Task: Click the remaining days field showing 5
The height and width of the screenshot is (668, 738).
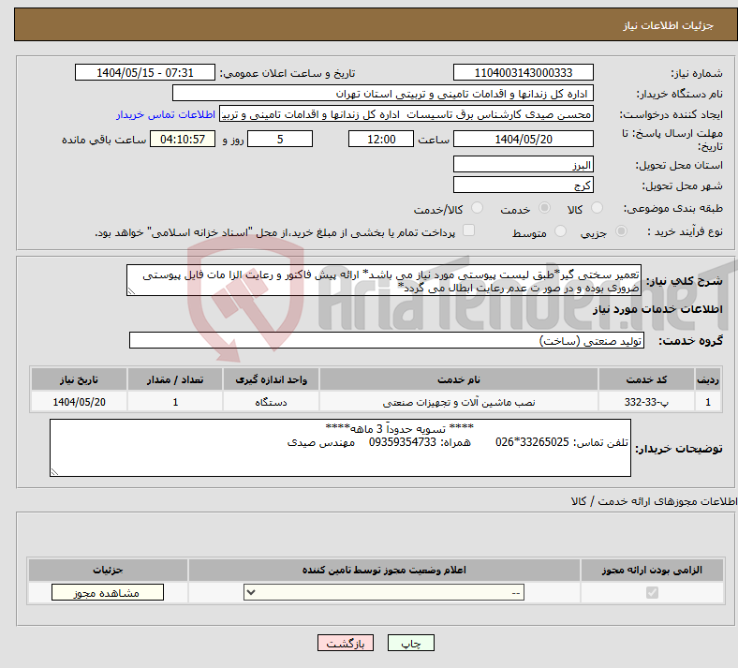Action: [x=280, y=139]
